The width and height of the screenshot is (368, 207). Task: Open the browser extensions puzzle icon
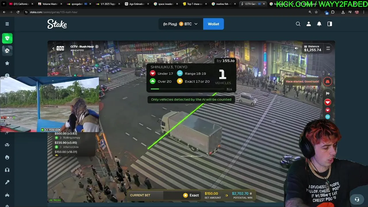[x=333, y=12]
